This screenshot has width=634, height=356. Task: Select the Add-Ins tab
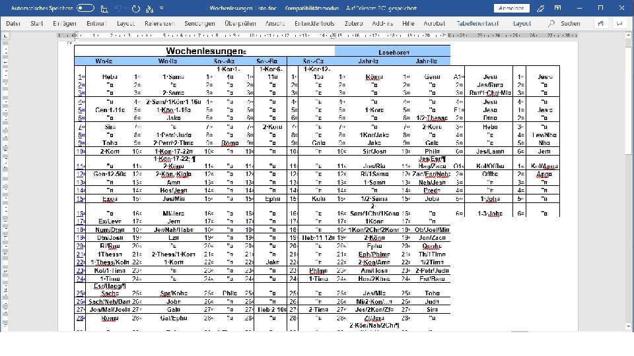(382, 24)
